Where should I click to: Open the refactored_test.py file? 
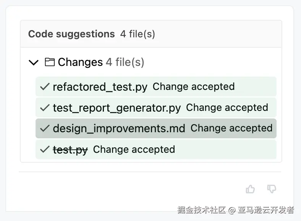pyautogui.click(x=100, y=87)
